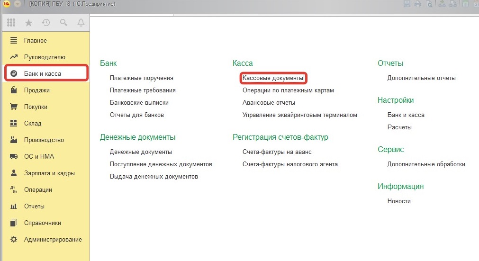The width and height of the screenshot is (479, 261).
Task: Click the factory icon for Производство
Action: pos(14,140)
